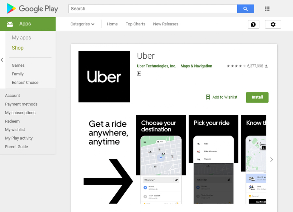This screenshot has height=212, width=293.
Task: Click the Google Play logo
Action: point(32,9)
